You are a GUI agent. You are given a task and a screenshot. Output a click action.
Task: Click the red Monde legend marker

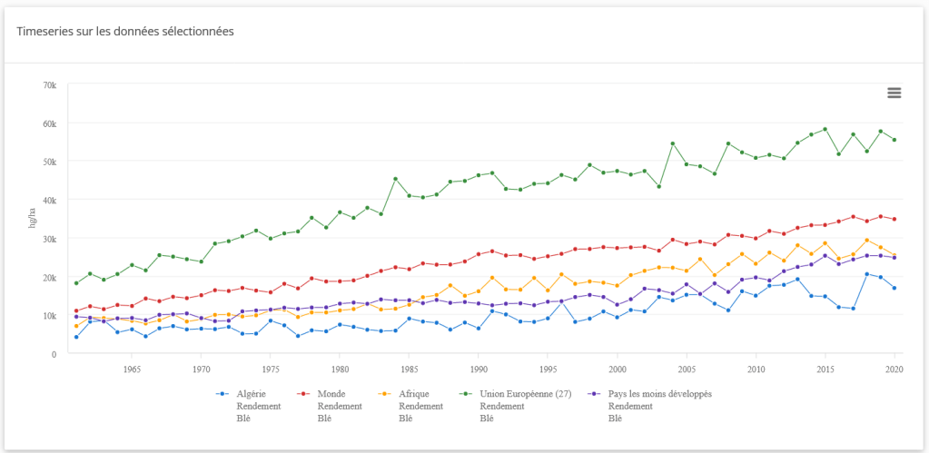(x=303, y=394)
